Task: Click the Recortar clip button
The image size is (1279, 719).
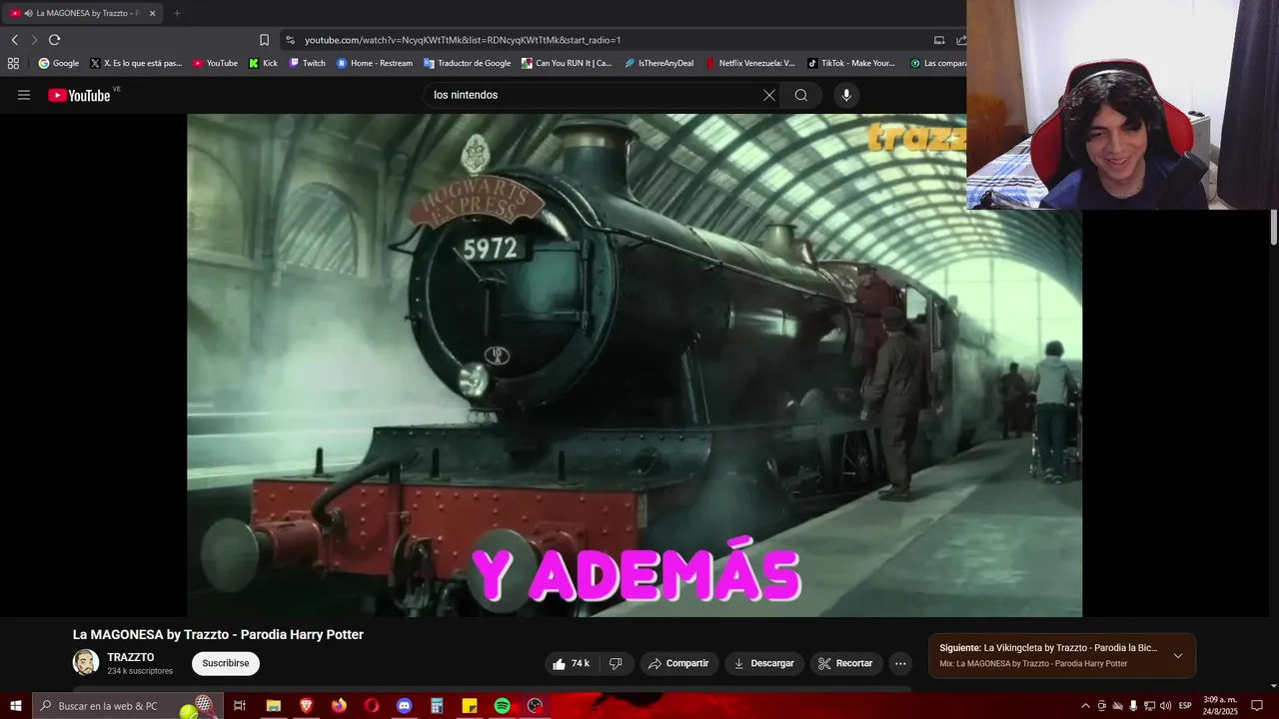Action: click(845, 663)
